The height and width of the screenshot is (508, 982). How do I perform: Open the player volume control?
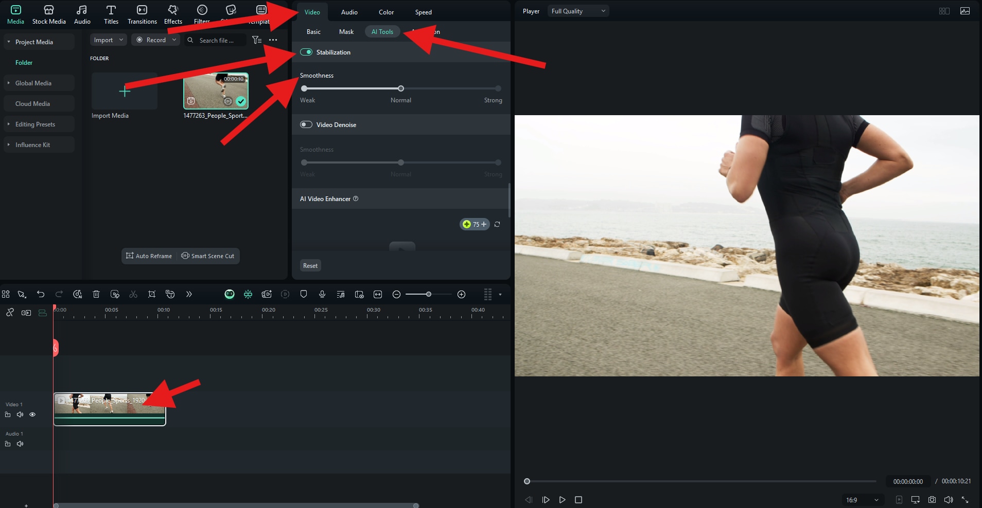(x=949, y=500)
